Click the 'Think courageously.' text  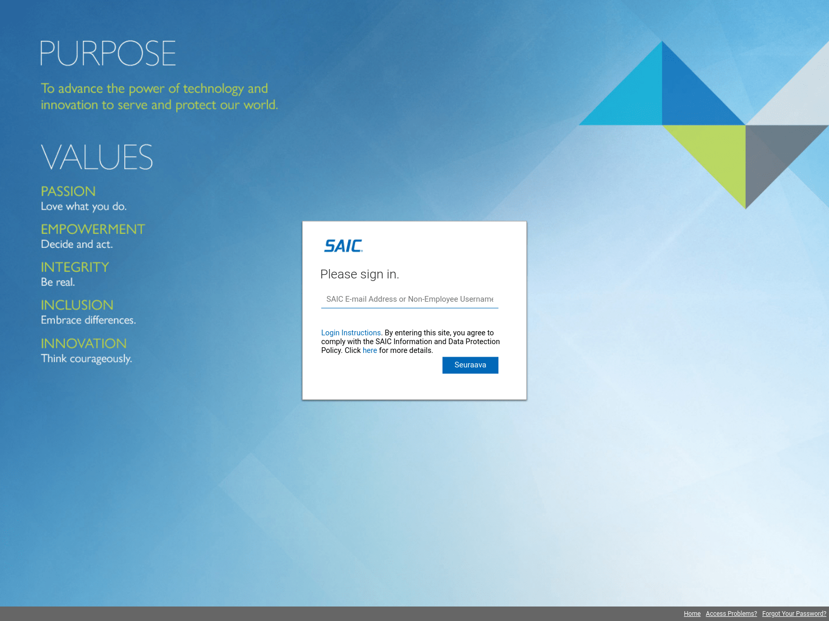pos(87,359)
